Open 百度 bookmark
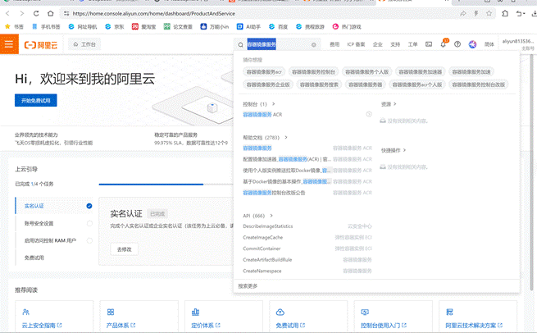This screenshot has height=333, width=537. click(279, 27)
